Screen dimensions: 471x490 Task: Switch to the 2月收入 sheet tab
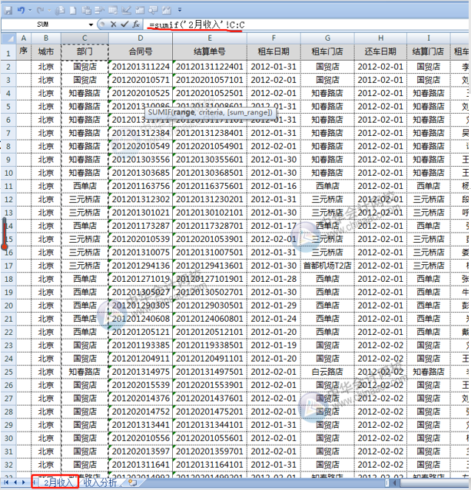coord(58,483)
